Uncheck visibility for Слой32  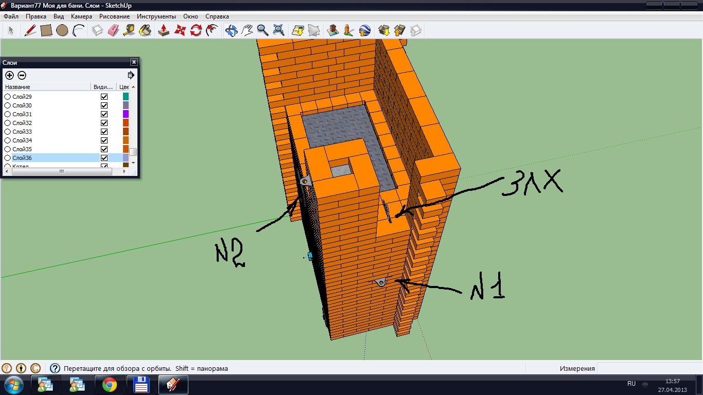[x=104, y=123]
